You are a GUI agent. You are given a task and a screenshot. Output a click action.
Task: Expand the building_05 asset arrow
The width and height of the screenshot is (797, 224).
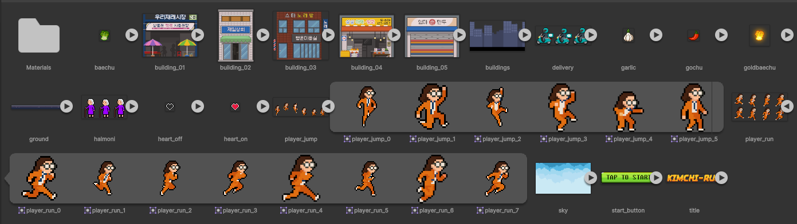click(x=460, y=35)
